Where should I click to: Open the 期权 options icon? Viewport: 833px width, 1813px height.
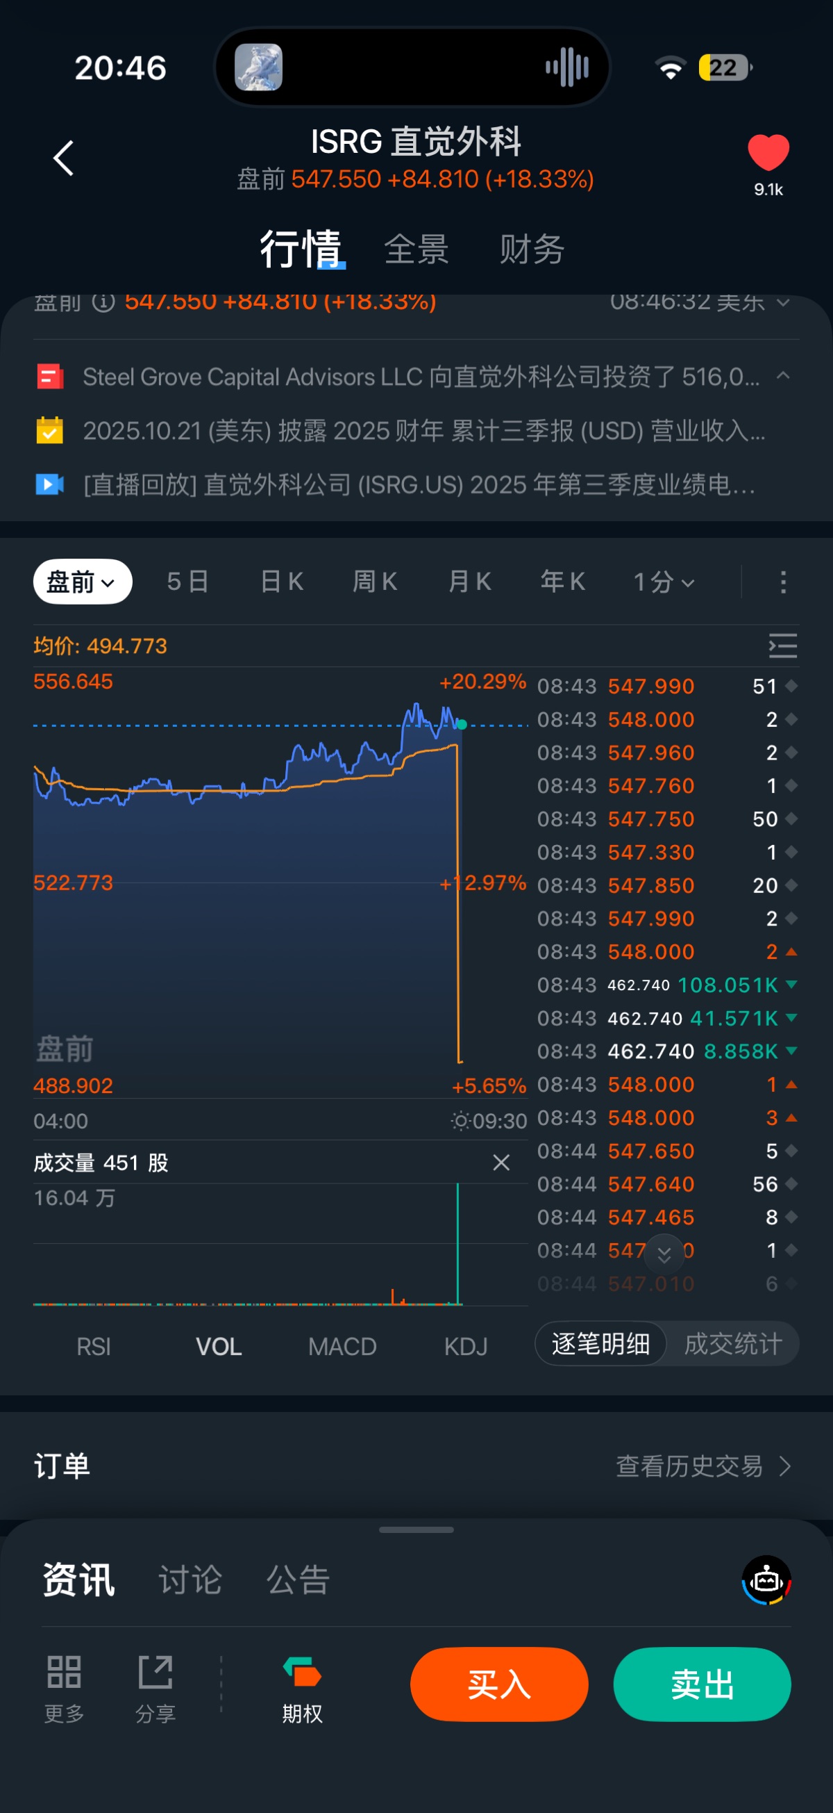[x=302, y=1672]
